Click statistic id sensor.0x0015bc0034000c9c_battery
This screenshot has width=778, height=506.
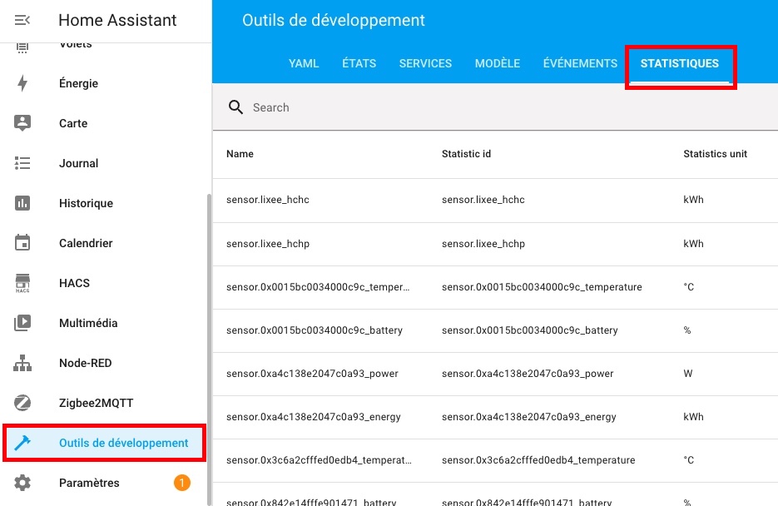point(529,330)
